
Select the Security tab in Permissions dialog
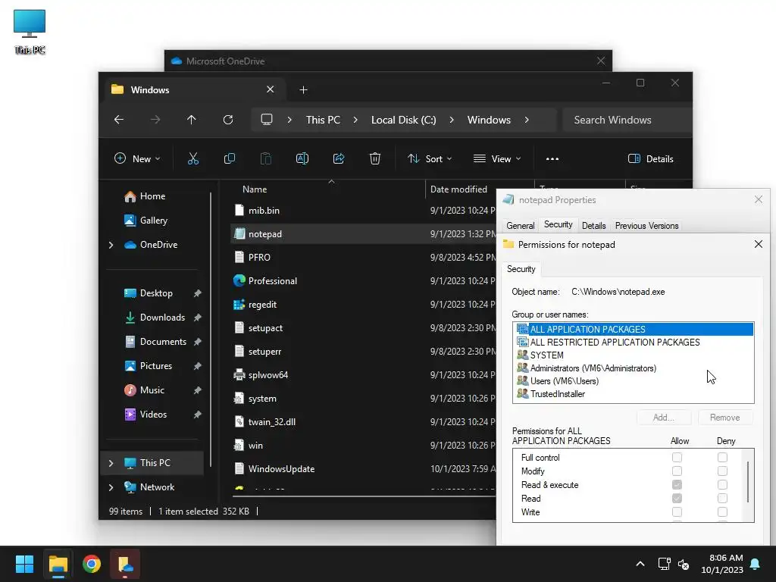point(521,269)
